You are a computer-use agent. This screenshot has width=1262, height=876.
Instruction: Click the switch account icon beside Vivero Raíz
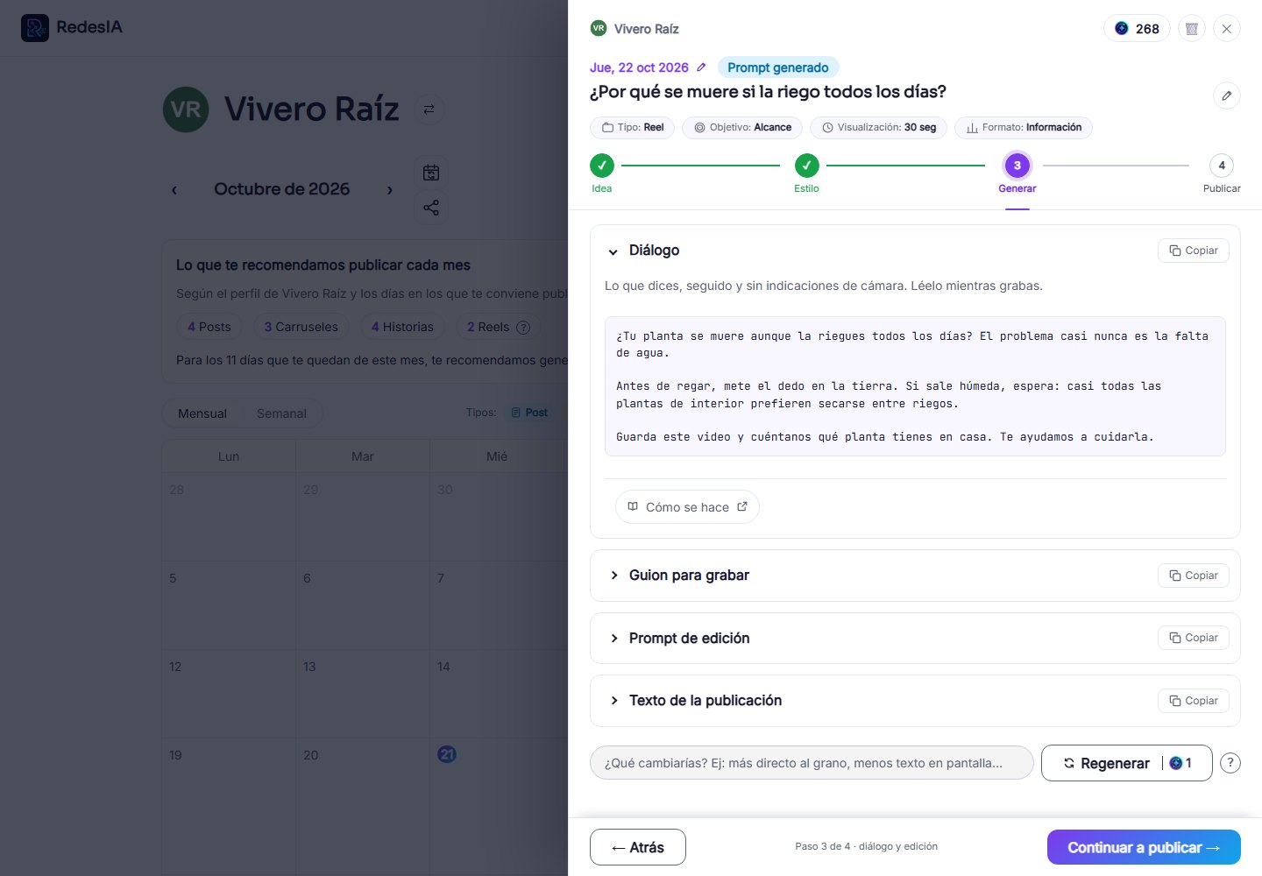point(429,109)
